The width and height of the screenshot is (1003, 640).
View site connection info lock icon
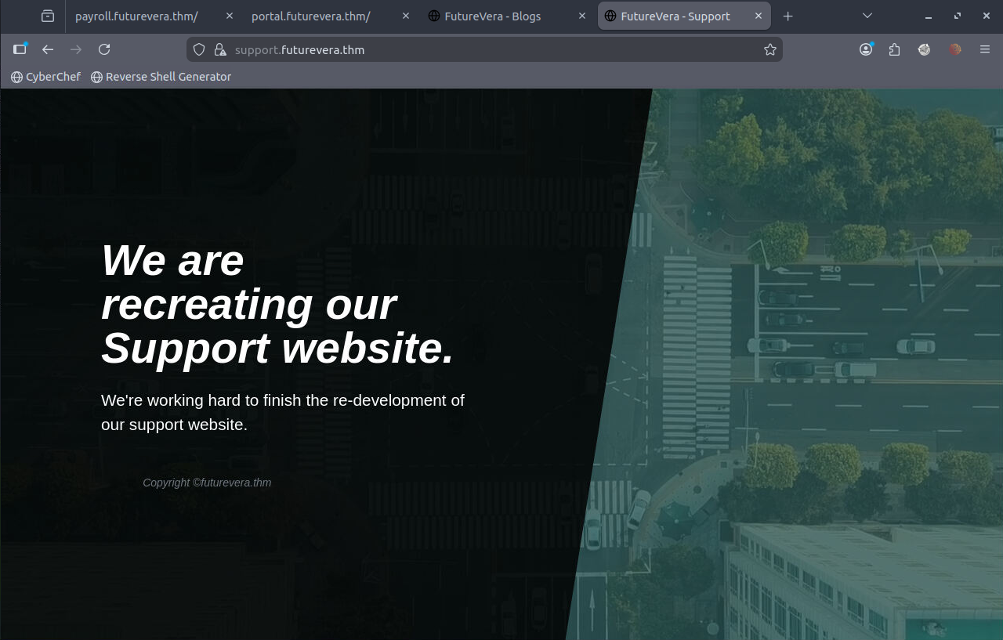219,49
